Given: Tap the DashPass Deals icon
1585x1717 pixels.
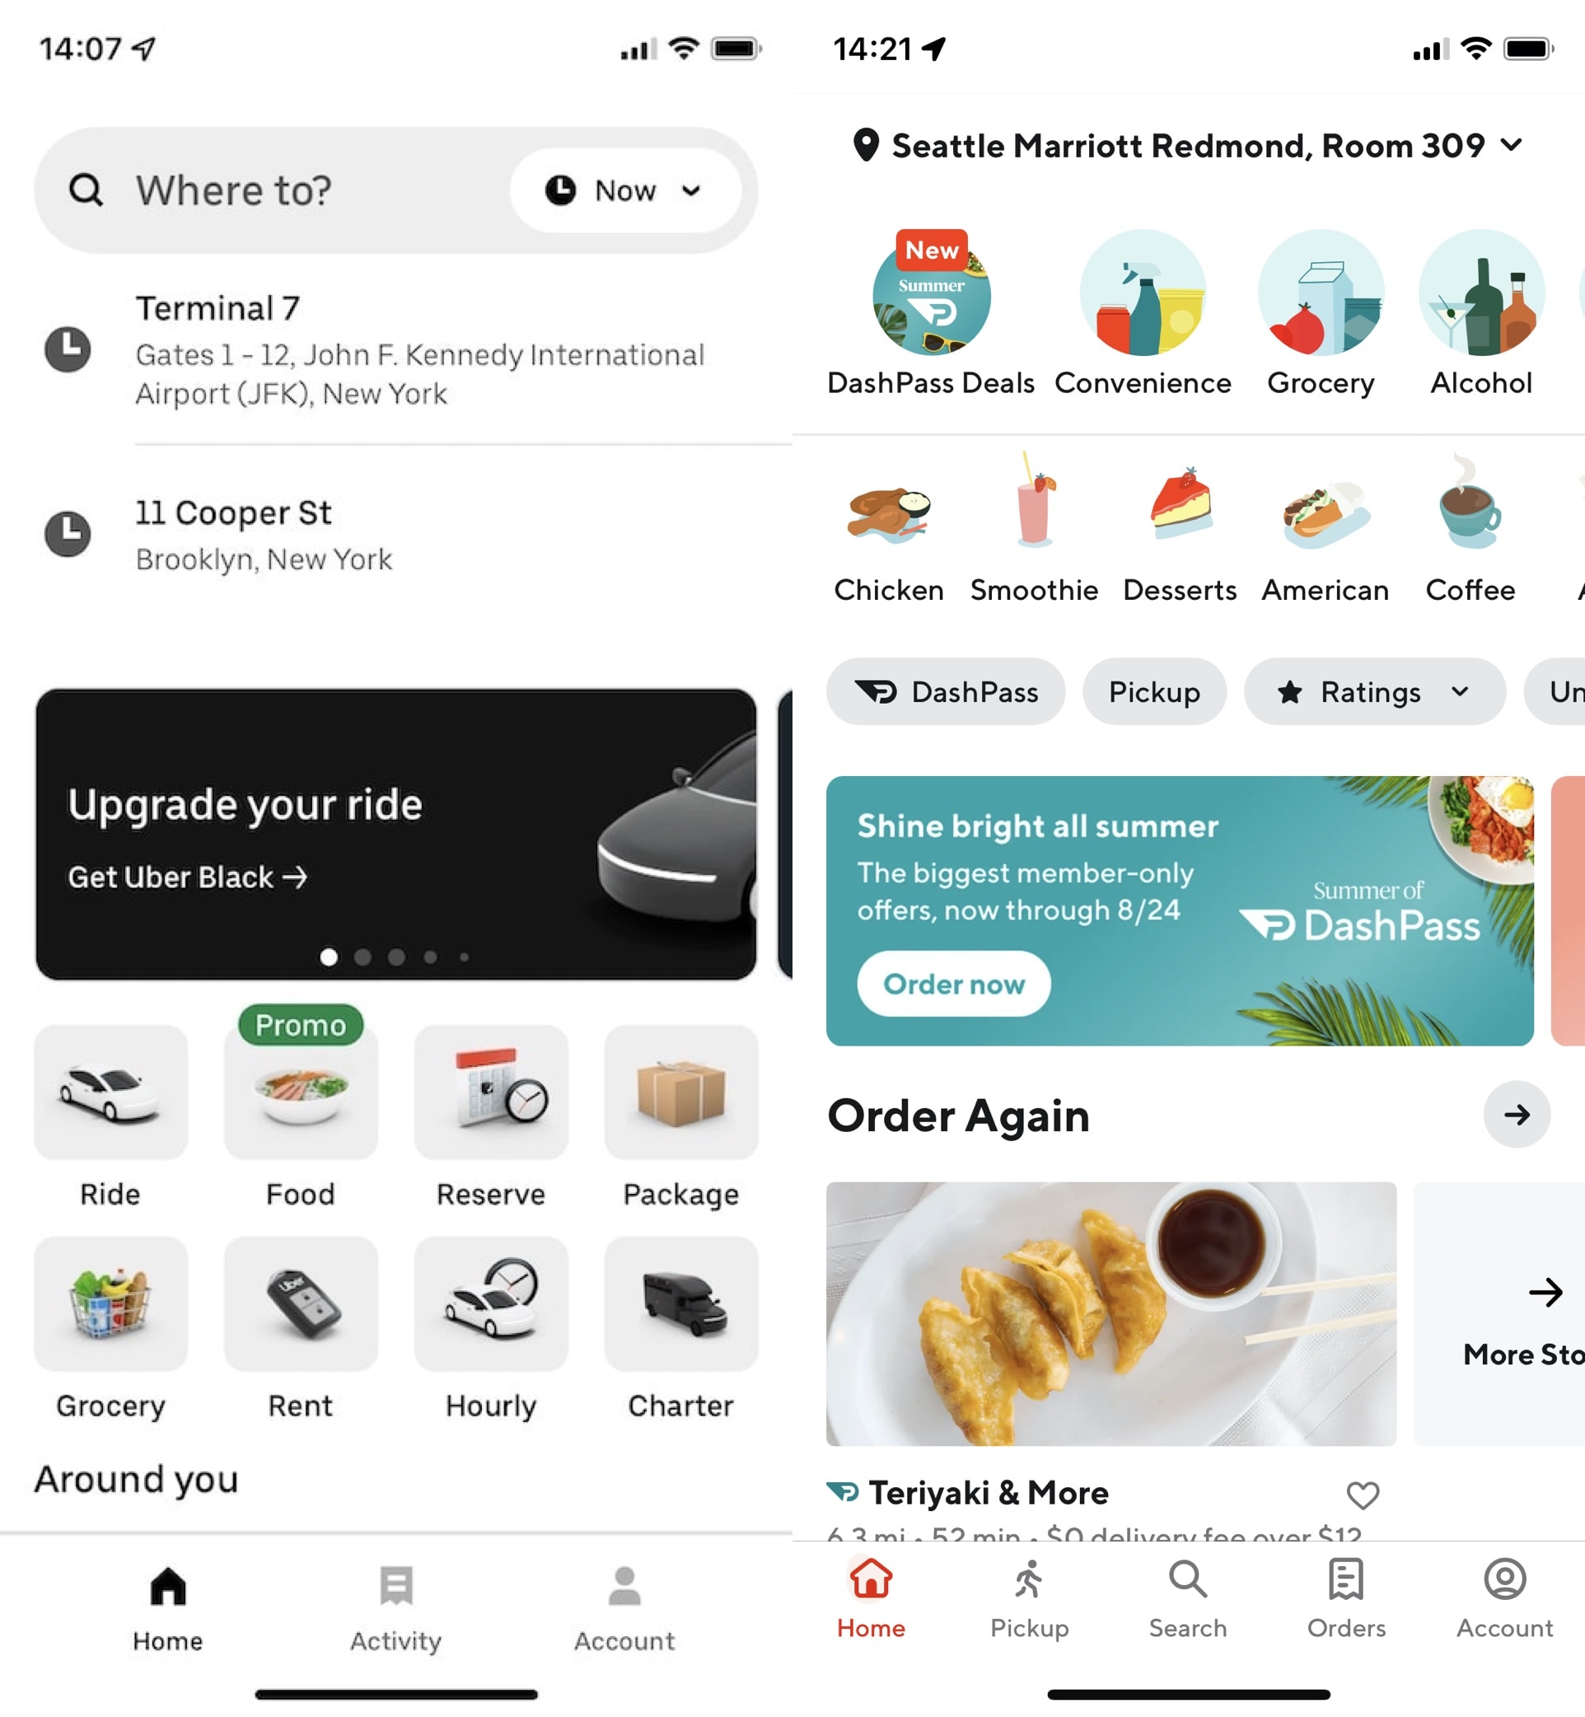Looking at the screenshot, I should coord(930,295).
